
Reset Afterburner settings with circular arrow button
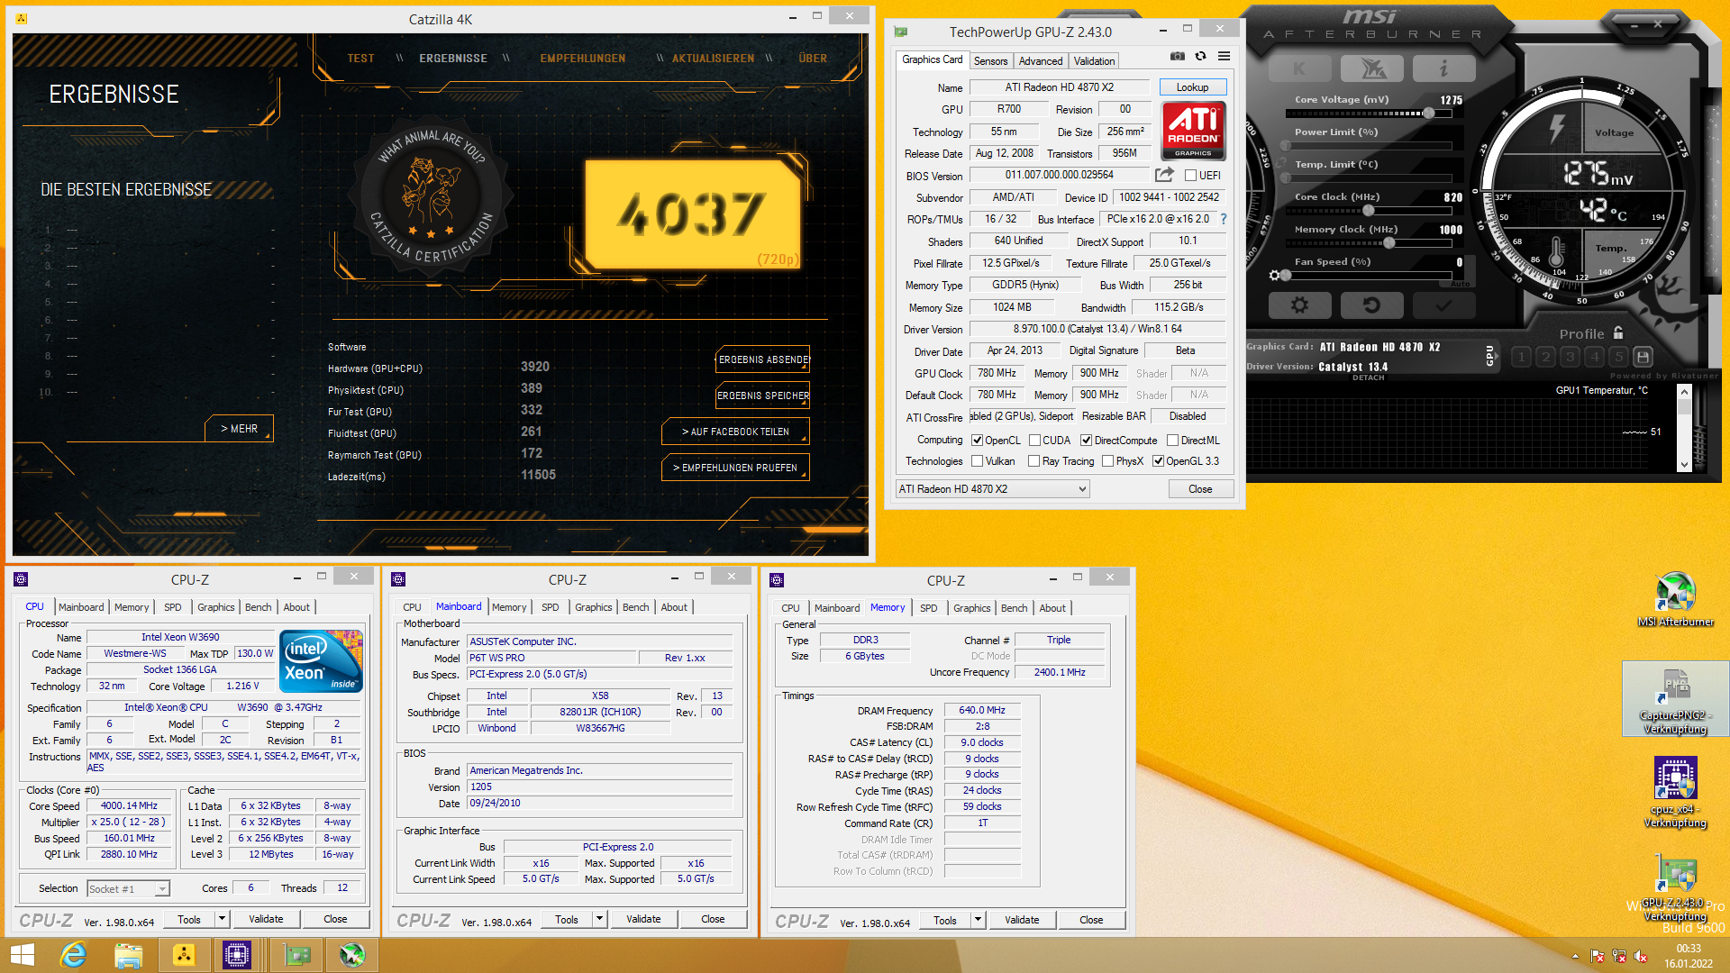point(1371,305)
